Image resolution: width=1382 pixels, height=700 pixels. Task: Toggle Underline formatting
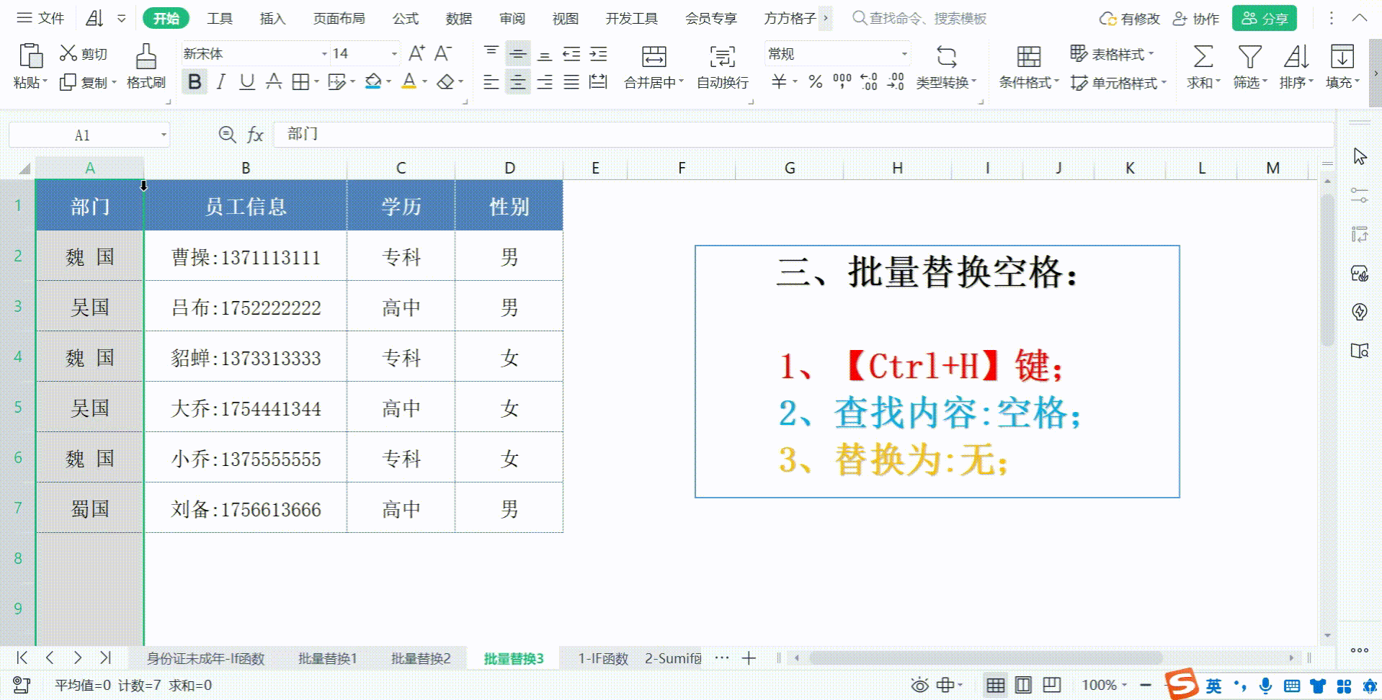click(x=247, y=82)
